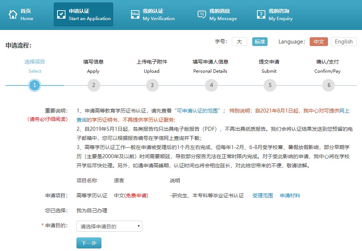Click the Start an Application checkmark icon
The height and width of the screenshot is (251, 362).
click(x=61, y=15)
